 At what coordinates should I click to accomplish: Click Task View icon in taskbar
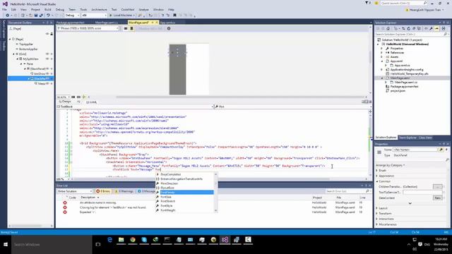click(98, 245)
